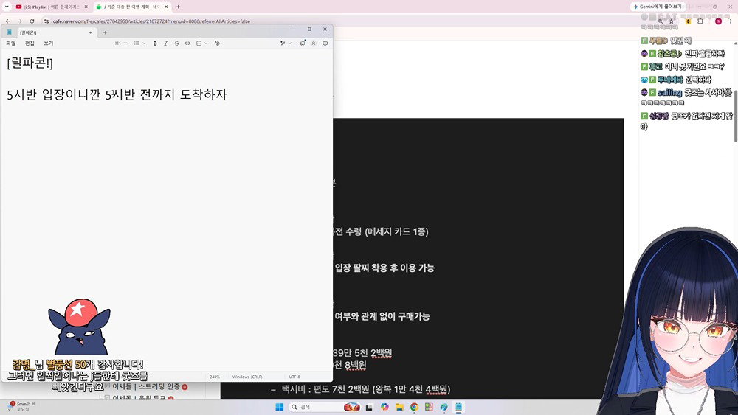Select the Naver cafe article tab

[x=132, y=7]
